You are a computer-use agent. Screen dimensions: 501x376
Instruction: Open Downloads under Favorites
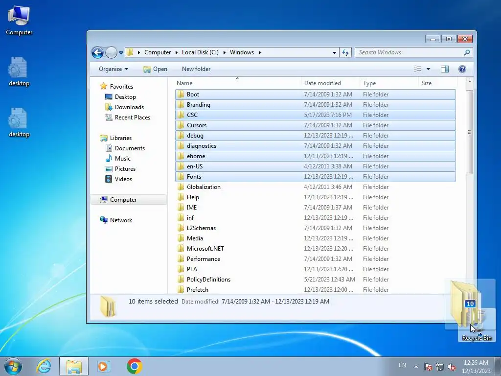click(x=129, y=107)
